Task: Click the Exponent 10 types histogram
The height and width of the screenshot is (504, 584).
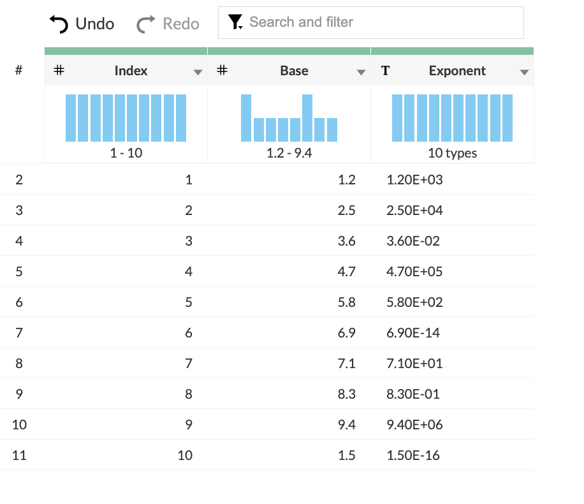Action: point(452,118)
